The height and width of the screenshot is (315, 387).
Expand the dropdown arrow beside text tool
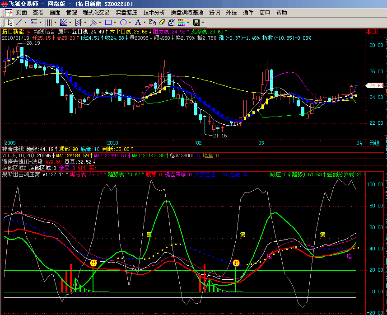145,23
